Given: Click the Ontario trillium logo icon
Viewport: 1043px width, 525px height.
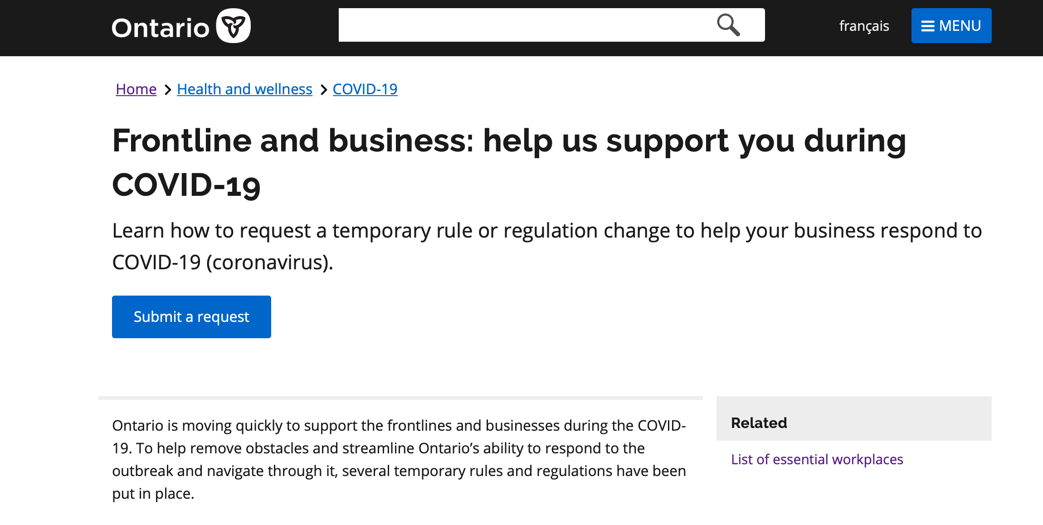Looking at the screenshot, I should 233,26.
